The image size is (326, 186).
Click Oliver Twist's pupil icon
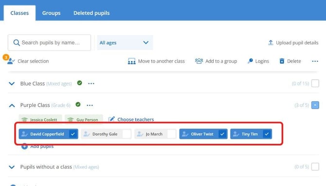click(185, 134)
